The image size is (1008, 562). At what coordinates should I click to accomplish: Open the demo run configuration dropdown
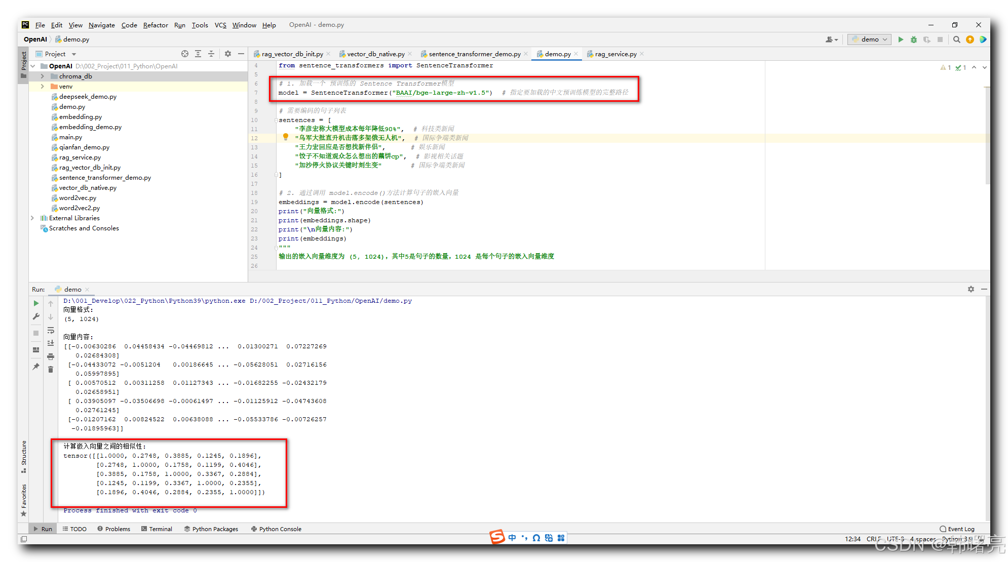870,39
